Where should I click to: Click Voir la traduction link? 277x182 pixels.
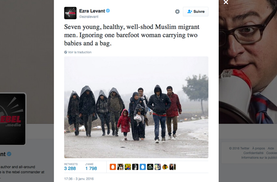[x=78, y=52]
